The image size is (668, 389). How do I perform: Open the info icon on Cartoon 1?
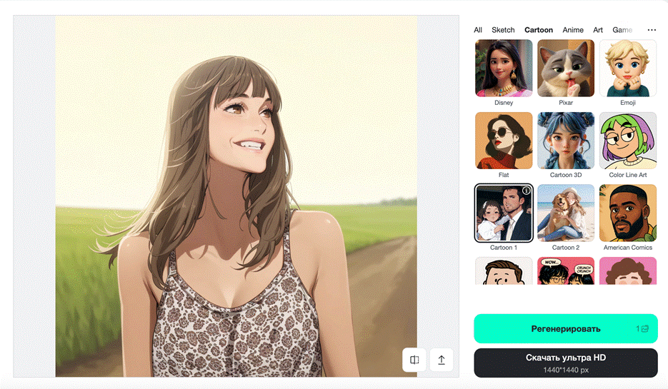point(527,191)
